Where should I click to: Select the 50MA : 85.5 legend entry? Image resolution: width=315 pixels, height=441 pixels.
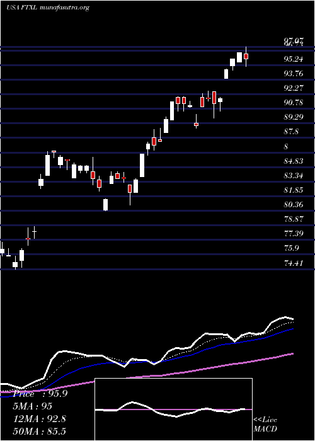40,431
